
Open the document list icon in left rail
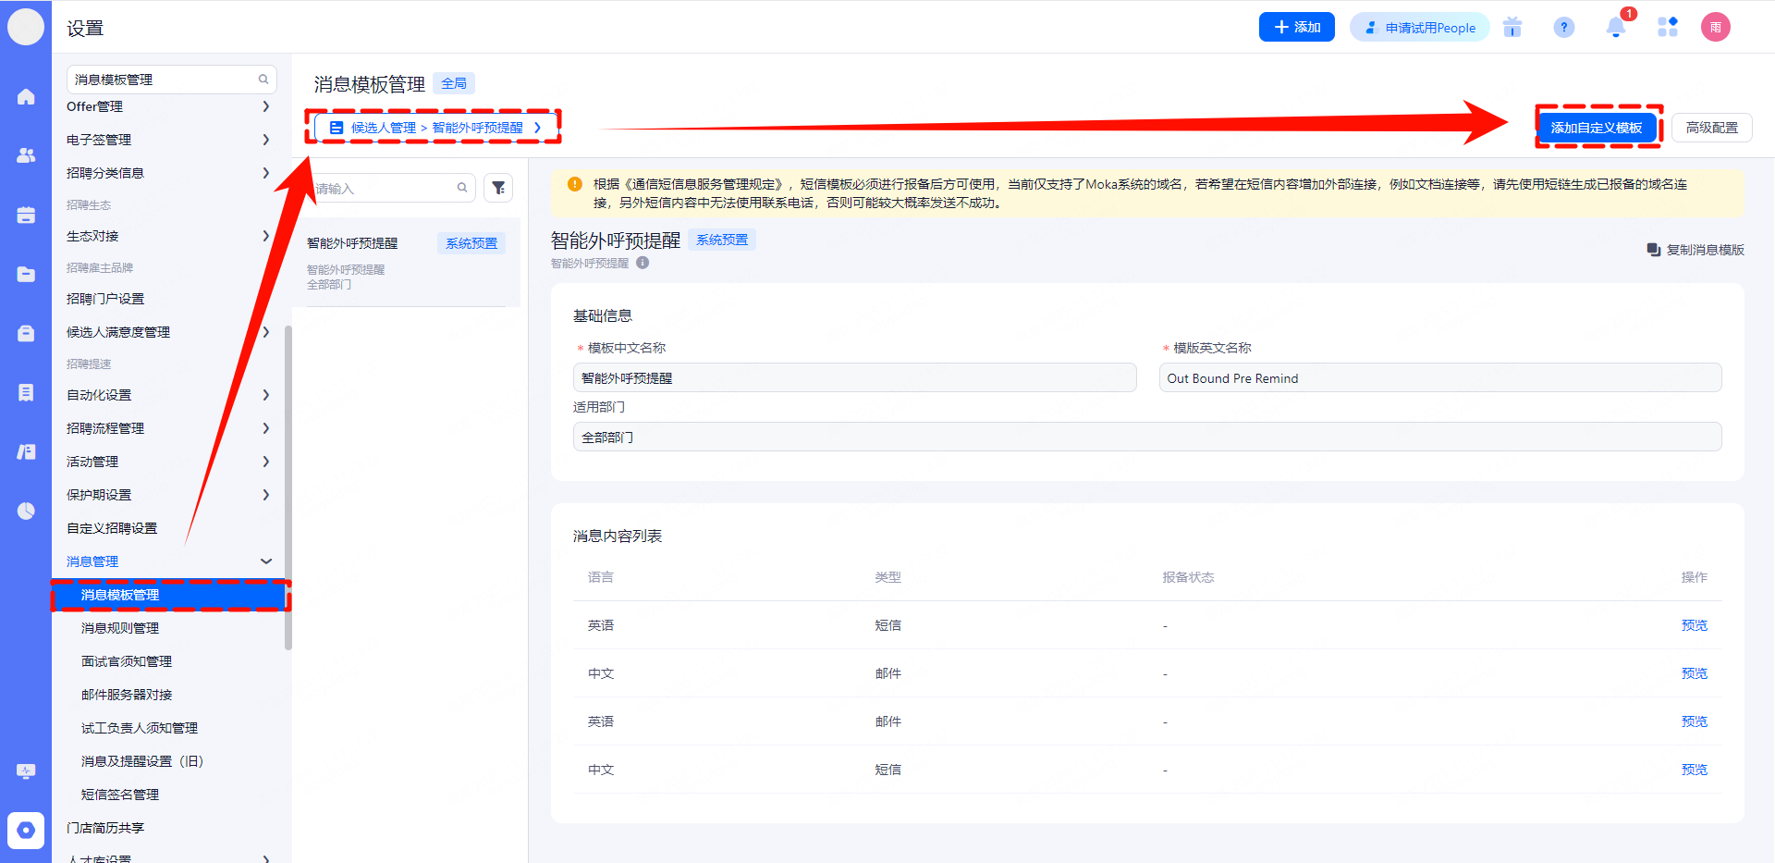click(26, 392)
